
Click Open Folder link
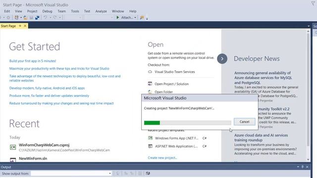coord(163,92)
